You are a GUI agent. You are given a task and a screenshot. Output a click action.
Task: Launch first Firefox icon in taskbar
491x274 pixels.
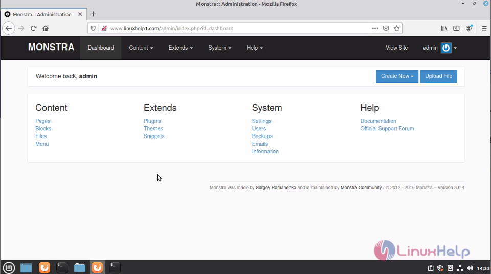(44, 267)
